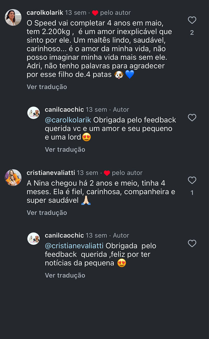Open the cristianevaliatti username link

51,173
